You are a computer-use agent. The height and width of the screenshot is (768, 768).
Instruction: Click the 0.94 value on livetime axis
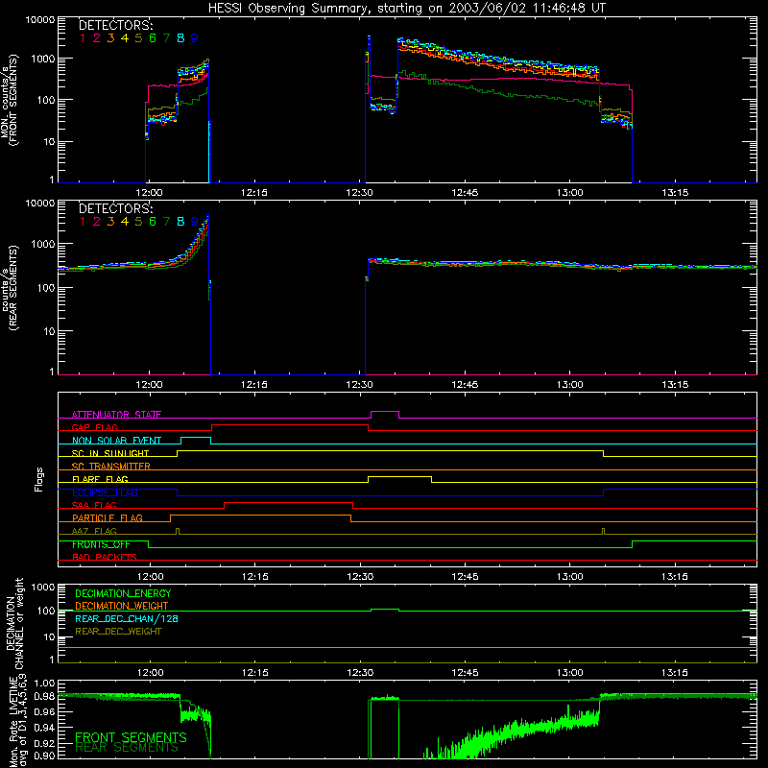(44, 727)
